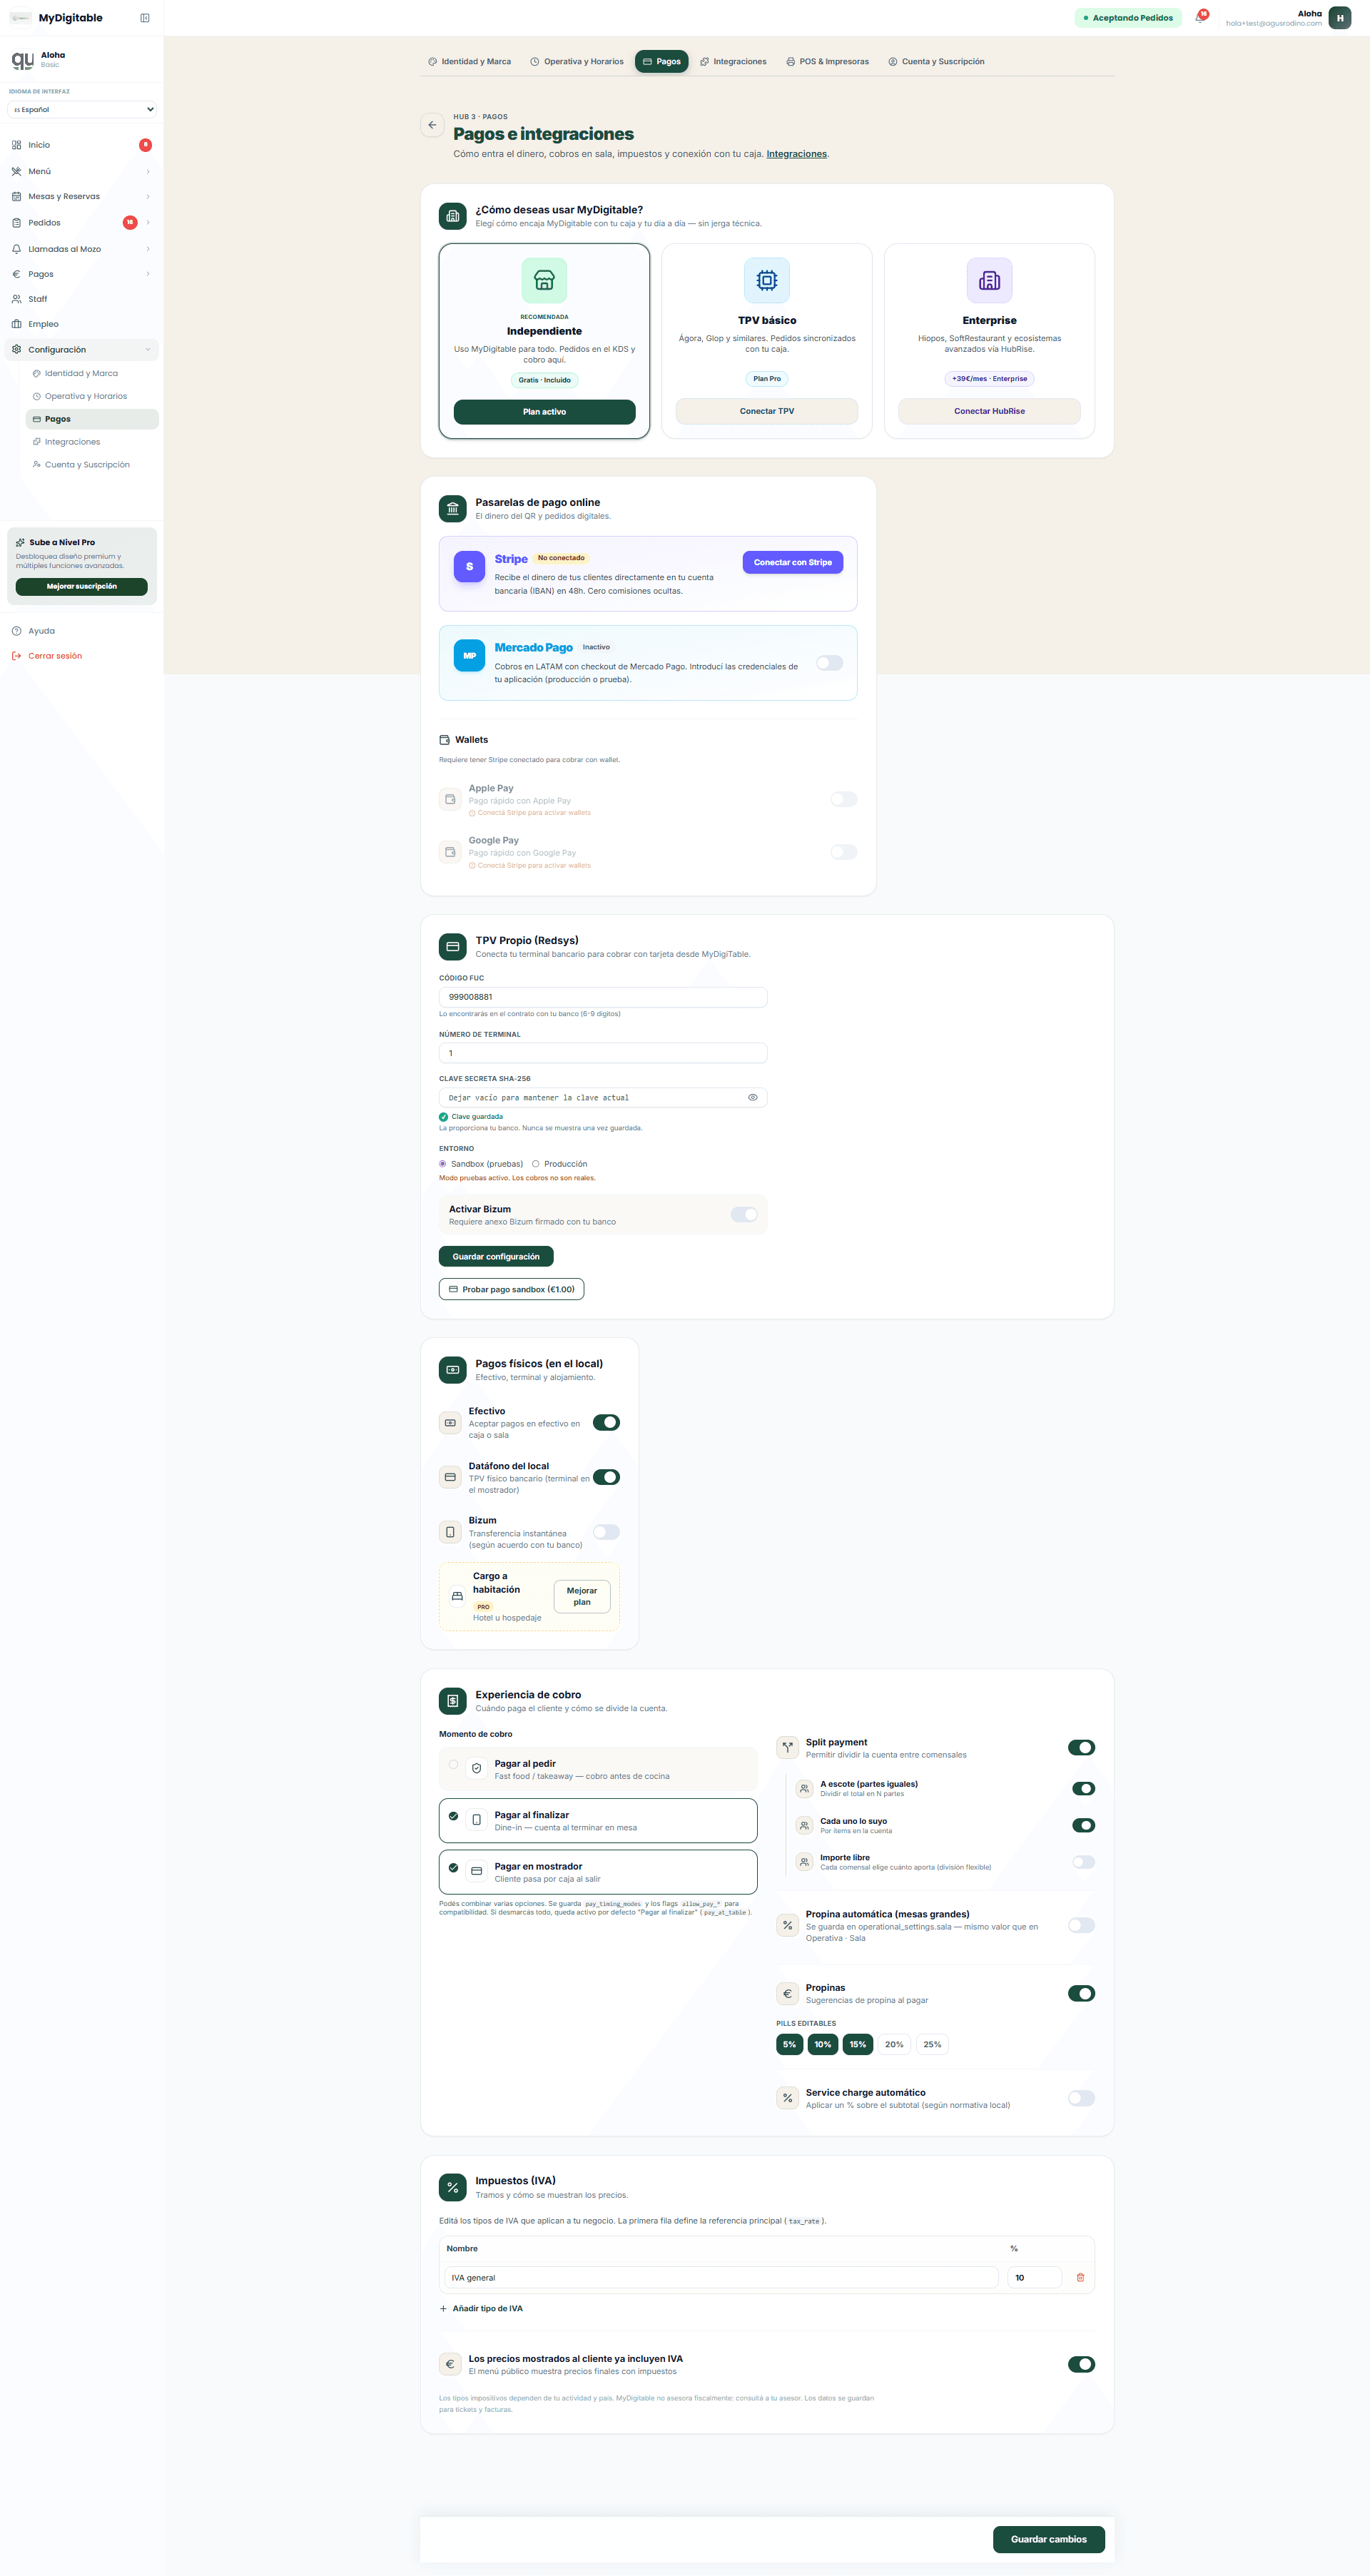The width and height of the screenshot is (1370, 2576).
Task: Open Ayuda in sidebar
Action: (x=82, y=631)
